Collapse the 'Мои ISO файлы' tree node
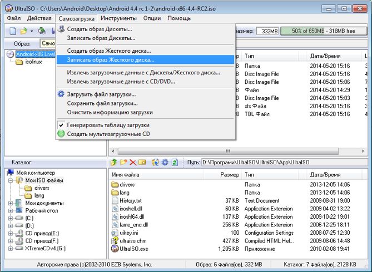Screen dimensions: 372x272 pyautogui.click(x=11, y=180)
